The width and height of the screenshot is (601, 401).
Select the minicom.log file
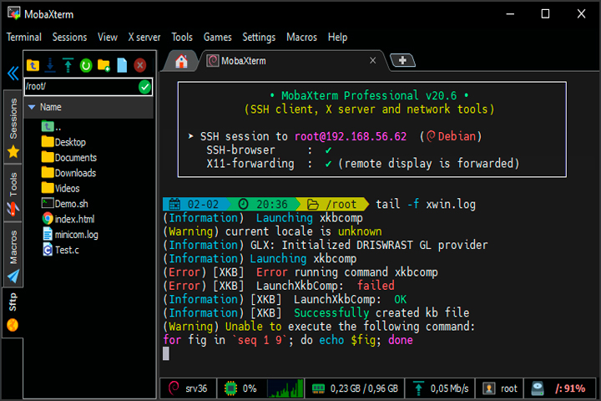click(x=70, y=234)
